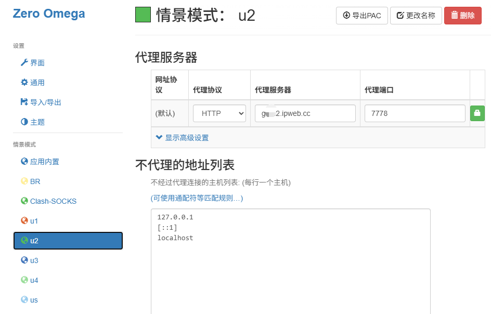Click the red 删除 delete button
491x314 pixels.
463,16
